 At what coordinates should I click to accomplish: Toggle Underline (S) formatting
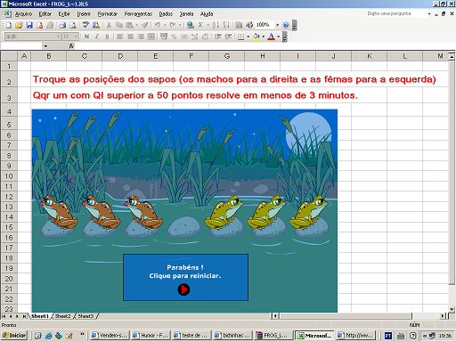[x=107, y=37]
